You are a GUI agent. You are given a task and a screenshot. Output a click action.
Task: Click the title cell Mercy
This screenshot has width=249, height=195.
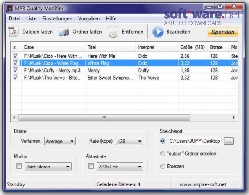(x=93, y=71)
